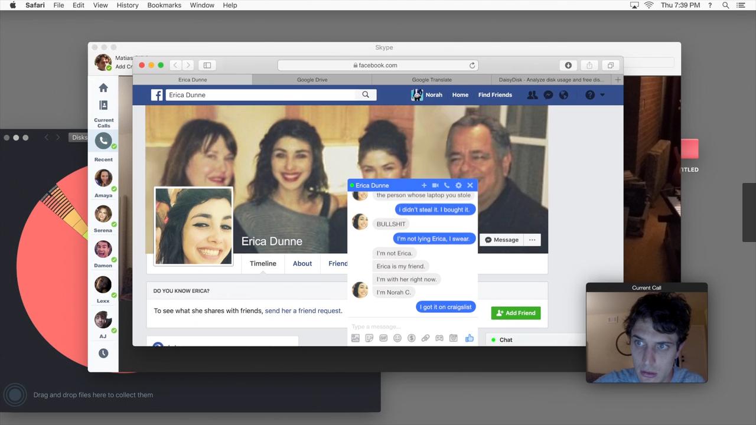Image resolution: width=756 pixels, height=425 pixels.
Task: Start a video call with Erica Dunne
Action: click(435, 185)
